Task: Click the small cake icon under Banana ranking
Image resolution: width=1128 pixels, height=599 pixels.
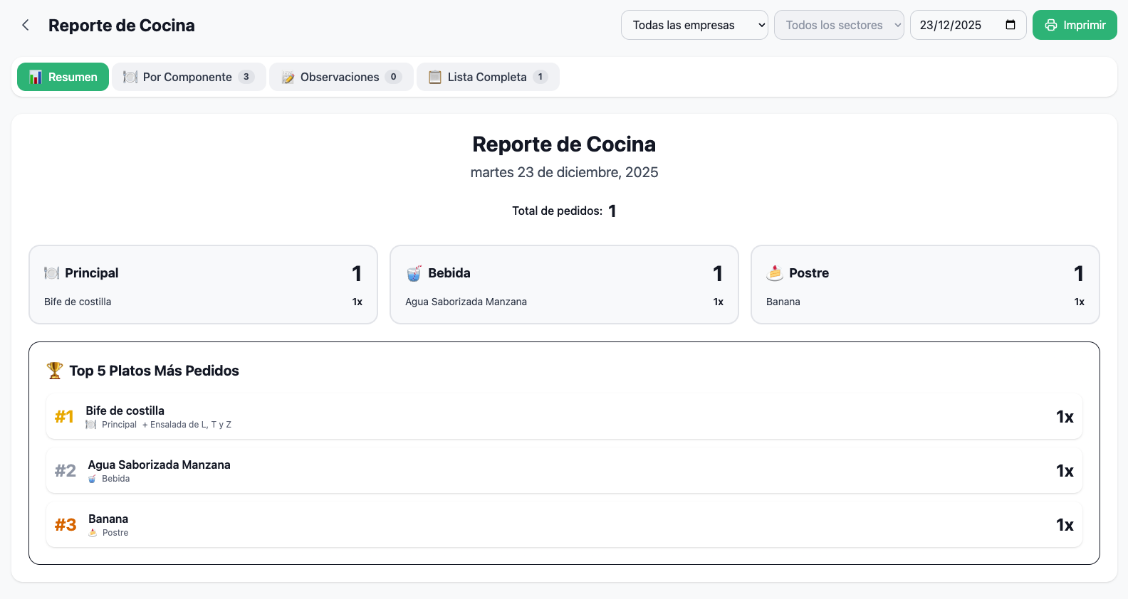Action: point(93,533)
